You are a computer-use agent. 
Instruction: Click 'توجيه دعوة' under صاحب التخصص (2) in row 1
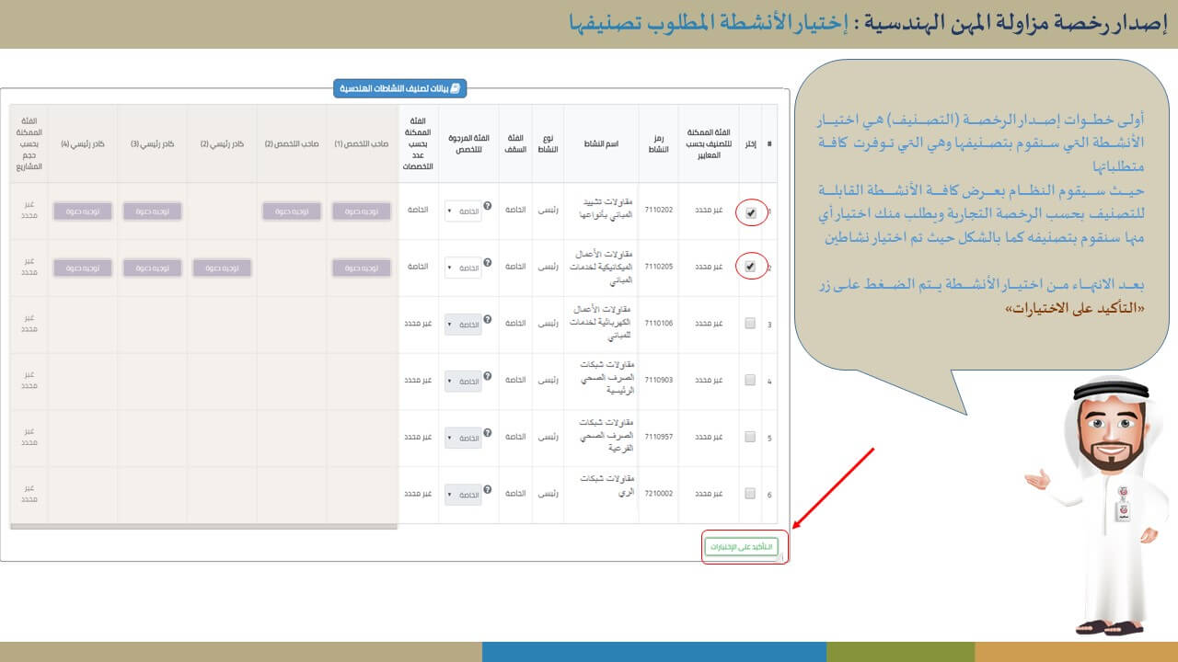(292, 211)
